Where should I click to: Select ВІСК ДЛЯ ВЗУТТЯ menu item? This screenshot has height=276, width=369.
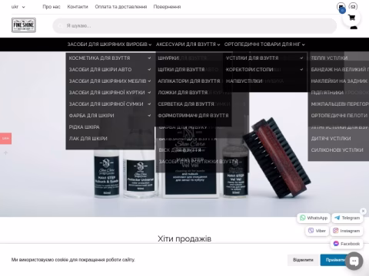(x=180, y=150)
